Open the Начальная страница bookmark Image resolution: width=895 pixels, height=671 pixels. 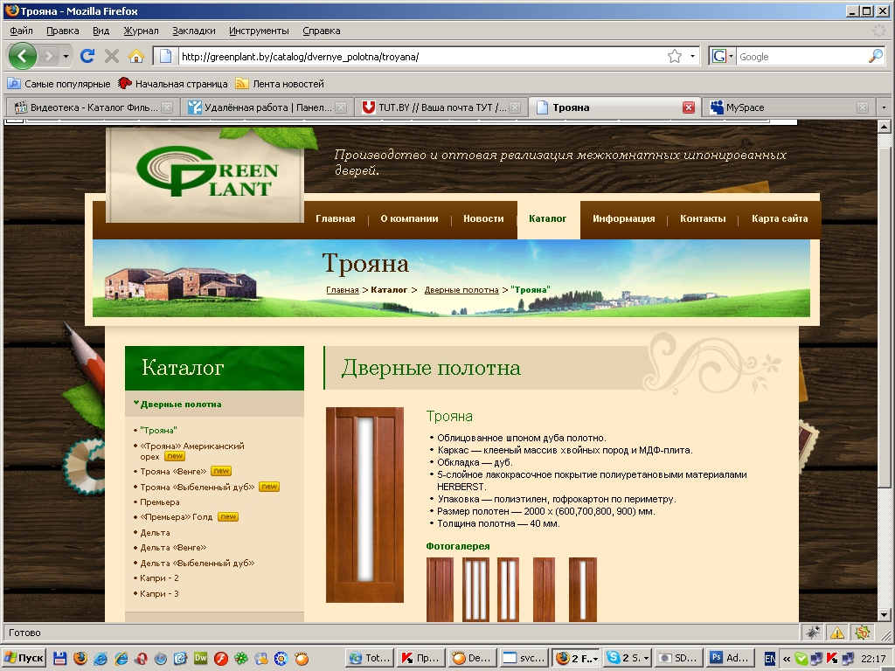point(173,84)
